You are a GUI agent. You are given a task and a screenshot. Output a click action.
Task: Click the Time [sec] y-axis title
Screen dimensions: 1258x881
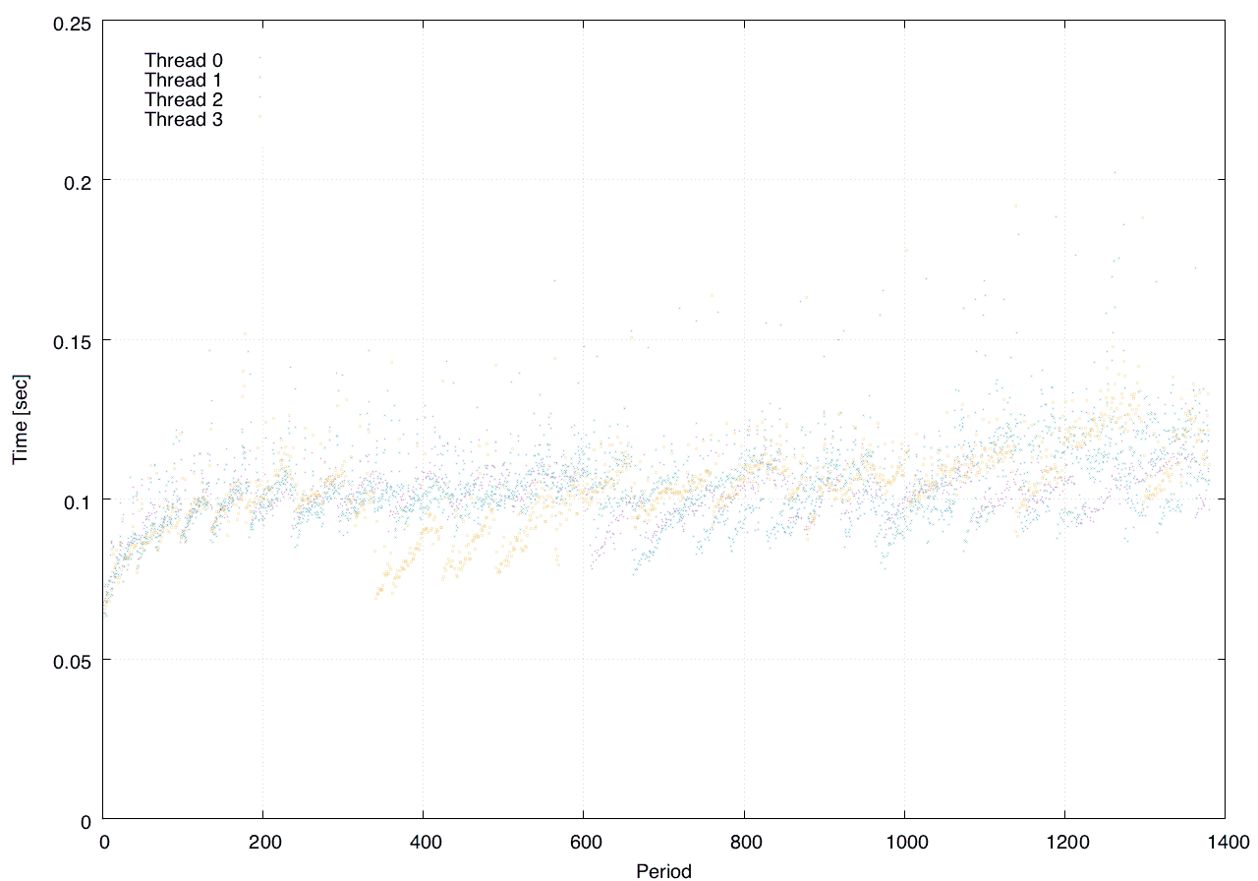click(19, 420)
